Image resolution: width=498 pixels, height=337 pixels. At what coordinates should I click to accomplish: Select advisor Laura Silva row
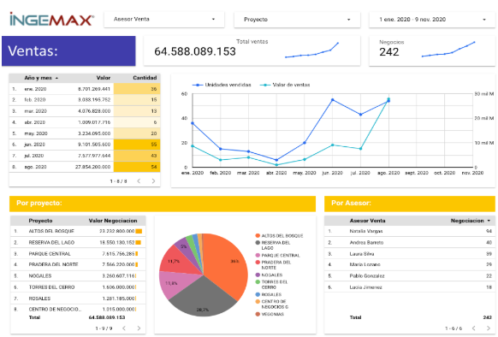point(410,254)
